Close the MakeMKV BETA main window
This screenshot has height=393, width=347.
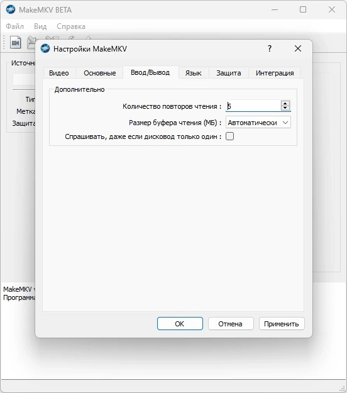click(x=332, y=10)
